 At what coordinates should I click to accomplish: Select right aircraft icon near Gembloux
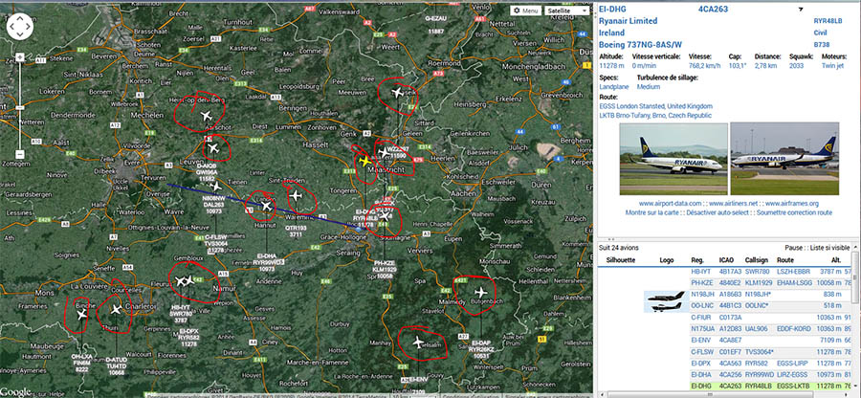pyautogui.click(x=189, y=280)
